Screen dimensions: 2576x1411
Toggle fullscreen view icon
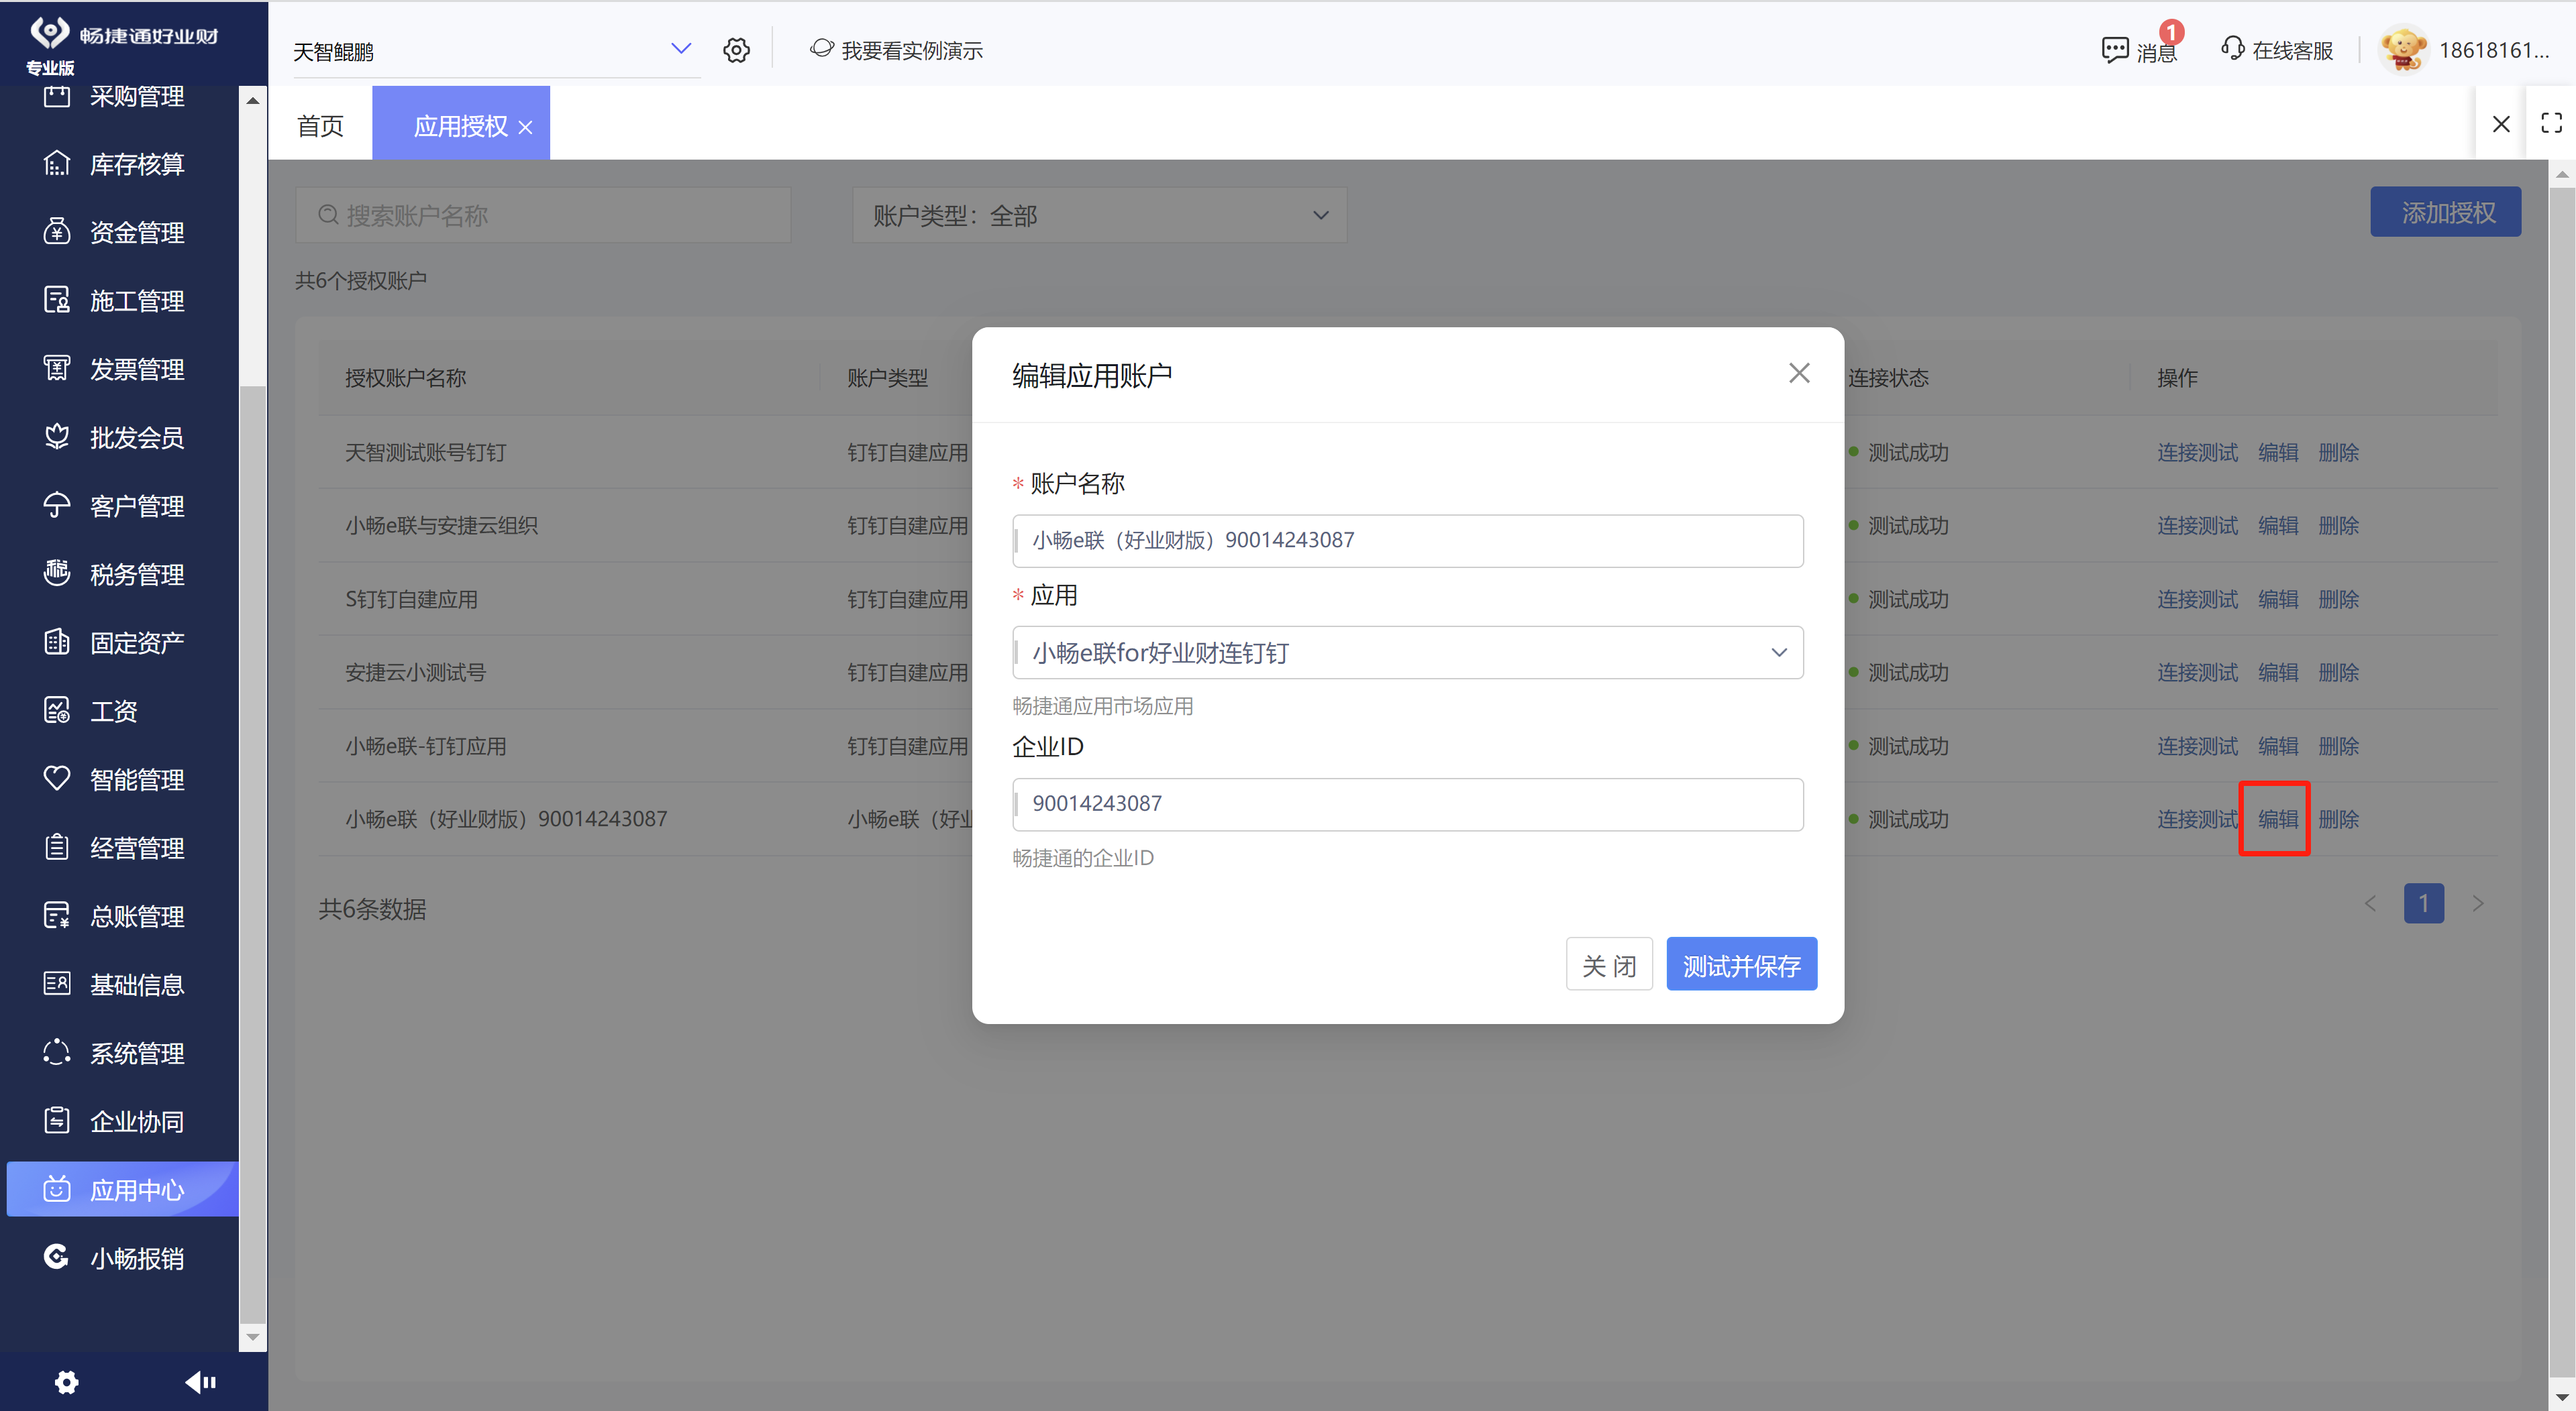tap(2552, 123)
